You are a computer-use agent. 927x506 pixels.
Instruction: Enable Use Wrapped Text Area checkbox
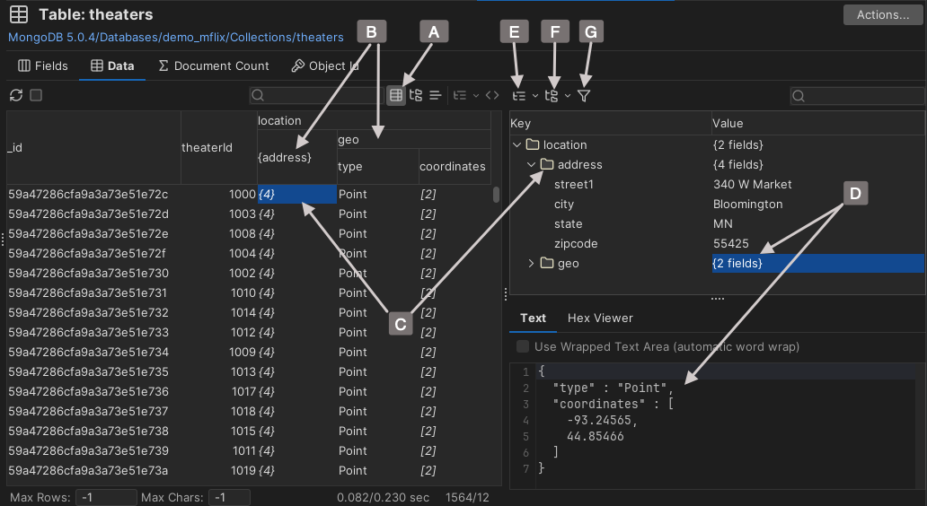coord(523,346)
